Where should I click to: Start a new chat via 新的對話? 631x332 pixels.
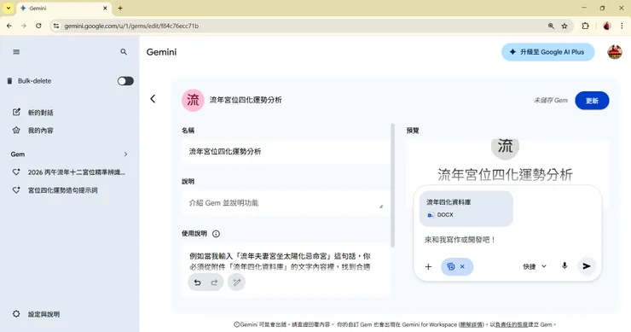(40, 113)
